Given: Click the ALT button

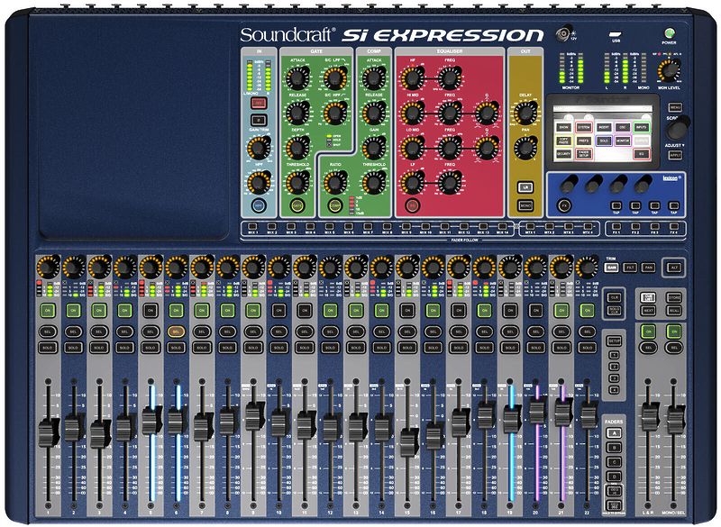Looking at the screenshot, I should tap(674, 268).
